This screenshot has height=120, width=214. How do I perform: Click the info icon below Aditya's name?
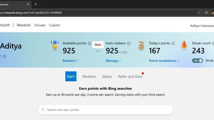[4, 56]
